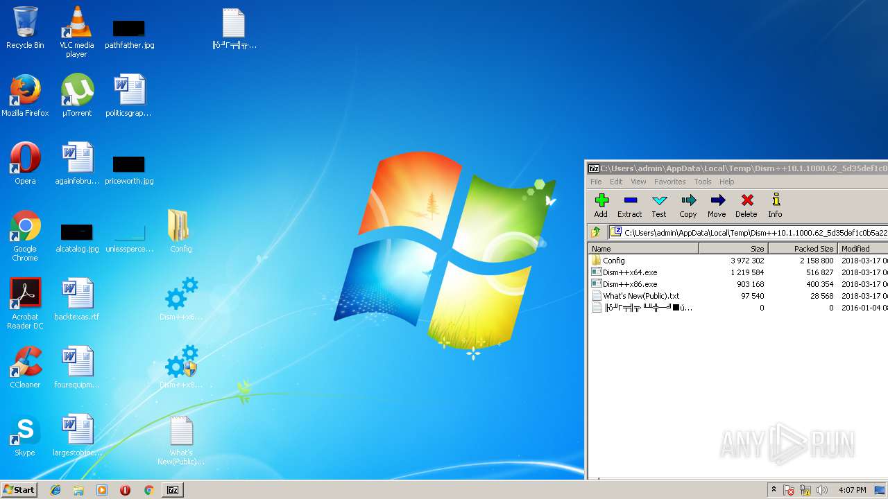Sort archive list by Modified column
Viewport: 888px width, 499px height.
pyautogui.click(x=863, y=248)
